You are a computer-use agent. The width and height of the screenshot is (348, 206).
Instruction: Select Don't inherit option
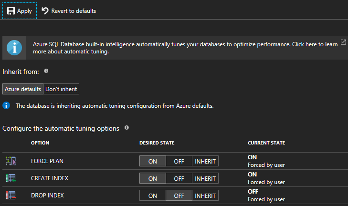[x=61, y=89]
